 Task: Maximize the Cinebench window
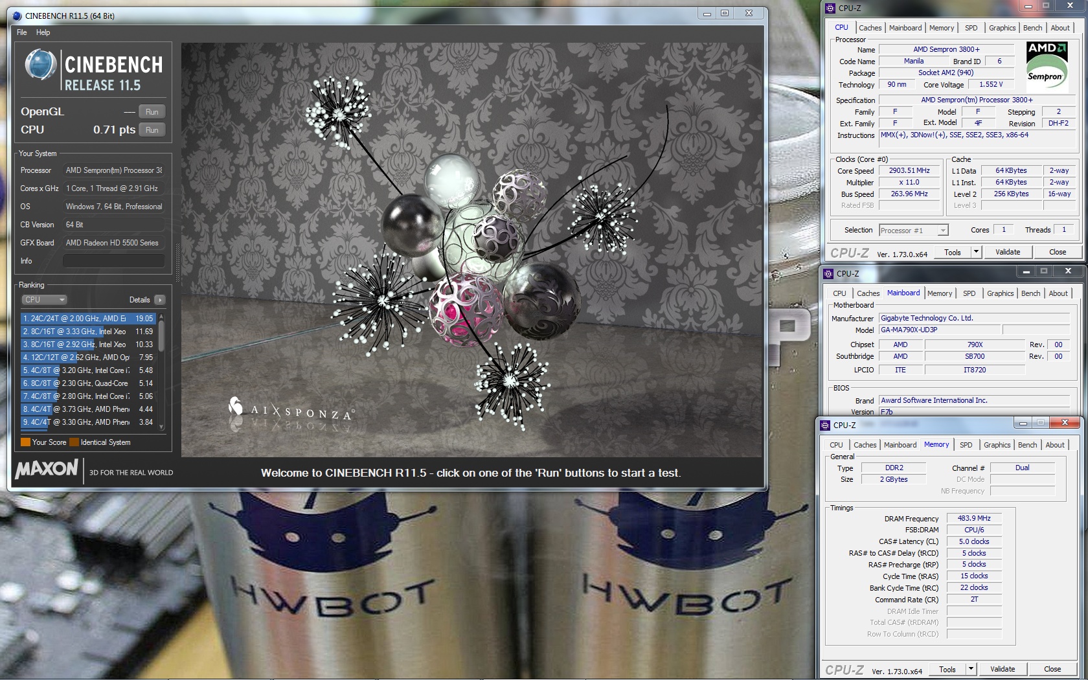tap(725, 13)
